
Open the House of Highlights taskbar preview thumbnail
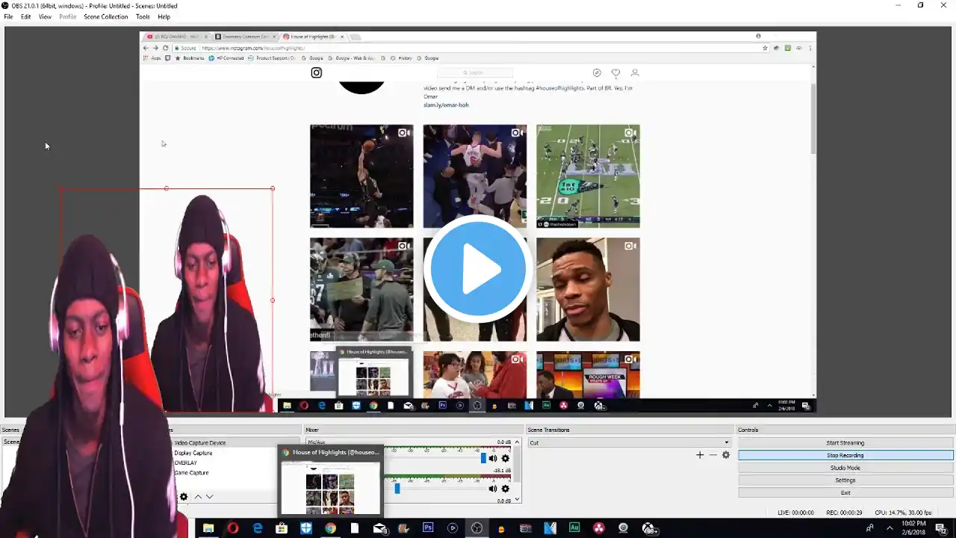(330, 480)
